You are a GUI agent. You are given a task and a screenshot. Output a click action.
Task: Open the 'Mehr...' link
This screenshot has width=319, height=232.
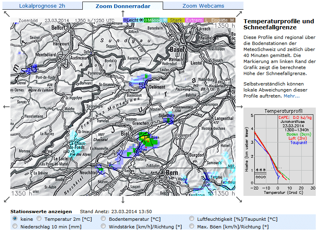pyautogui.click(x=292, y=96)
